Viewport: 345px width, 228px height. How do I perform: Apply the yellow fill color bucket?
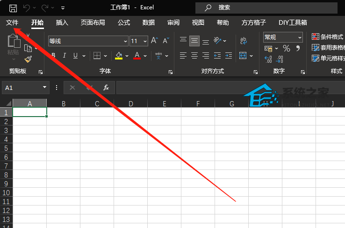click(x=119, y=56)
